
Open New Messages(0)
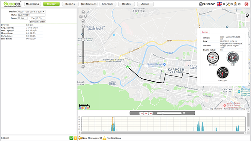92,138
